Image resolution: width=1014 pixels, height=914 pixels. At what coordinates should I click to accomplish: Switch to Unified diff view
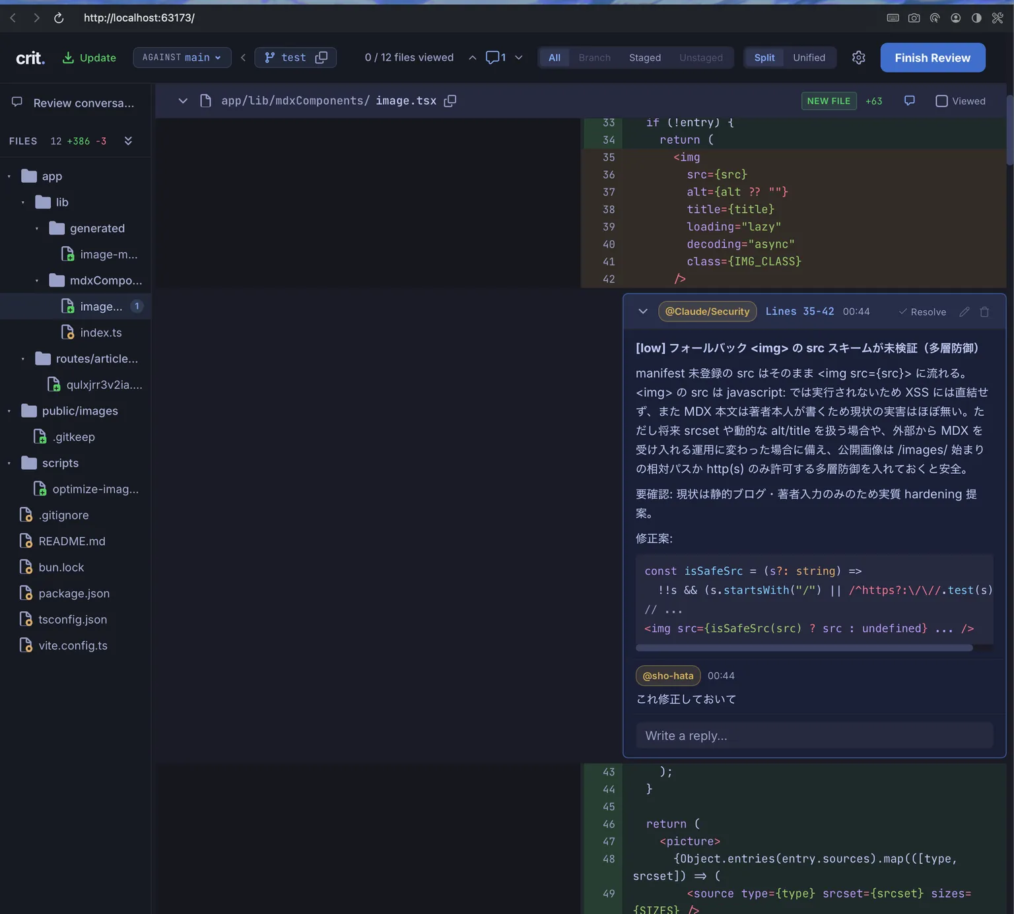pos(809,57)
